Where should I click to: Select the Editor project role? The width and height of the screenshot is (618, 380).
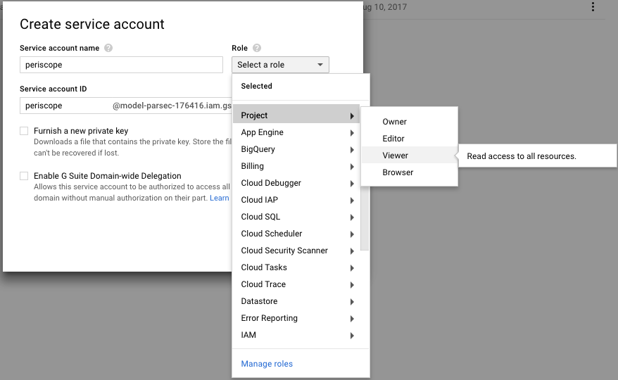393,139
